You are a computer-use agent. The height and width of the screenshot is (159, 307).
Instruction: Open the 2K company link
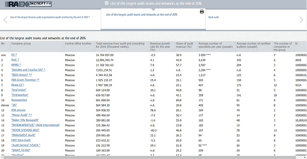point(14,105)
